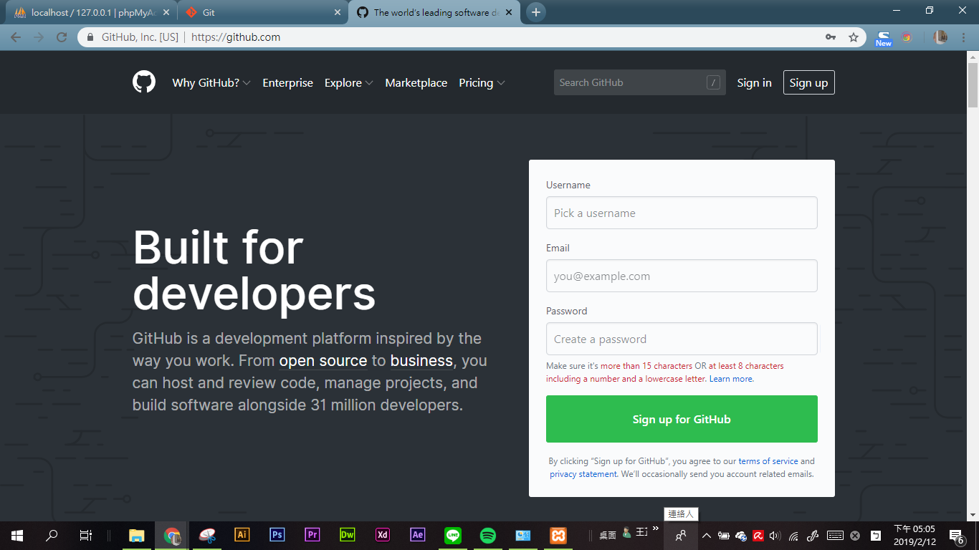979x550 pixels.
Task: Launch Adobe Illustrator from the taskbar
Action: click(242, 534)
